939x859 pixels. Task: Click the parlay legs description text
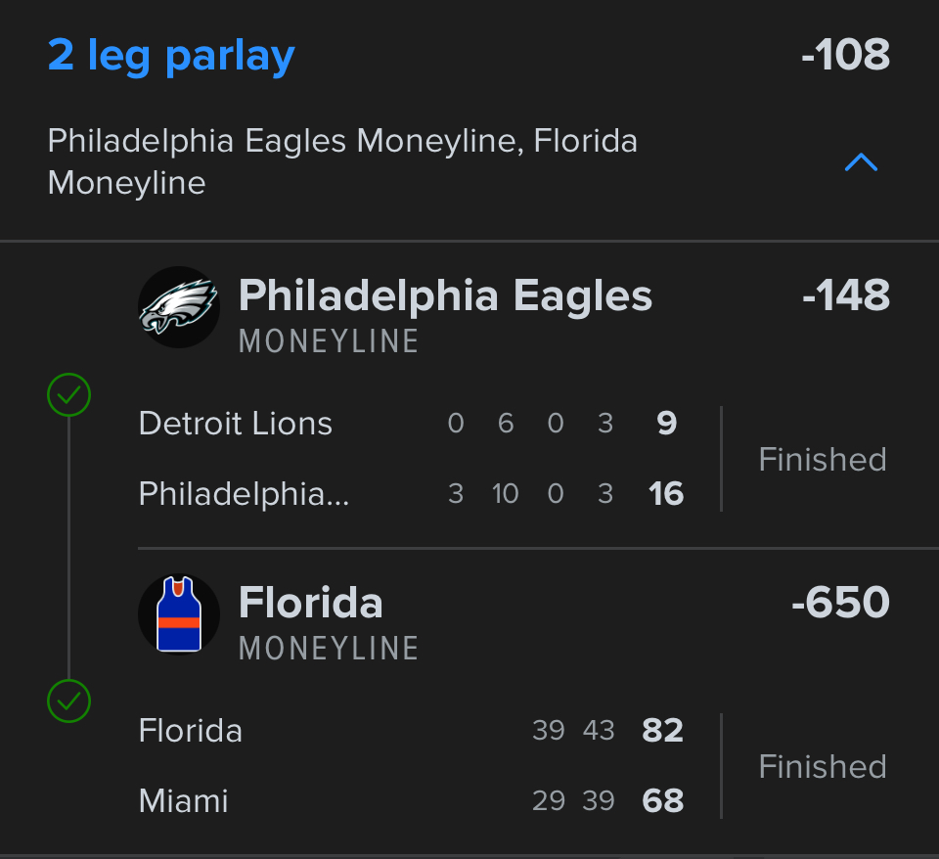(x=342, y=161)
